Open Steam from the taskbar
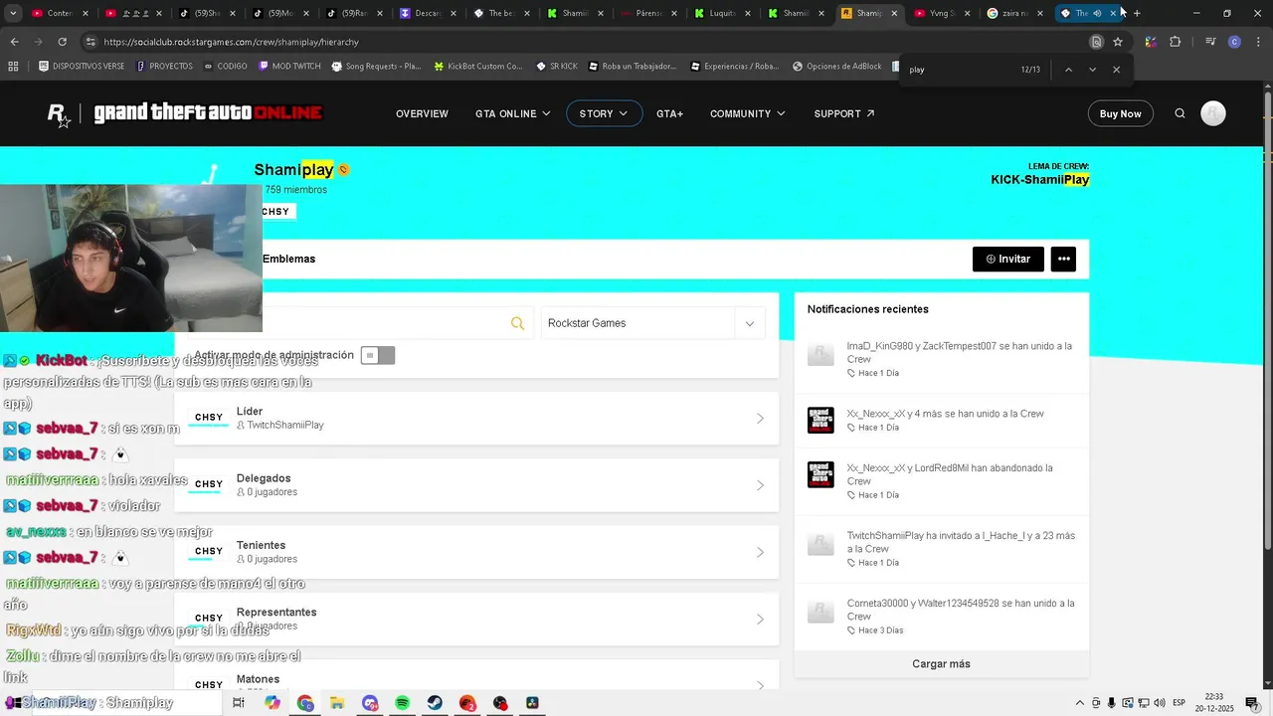This screenshot has height=716, width=1273. tap(435, 703)
